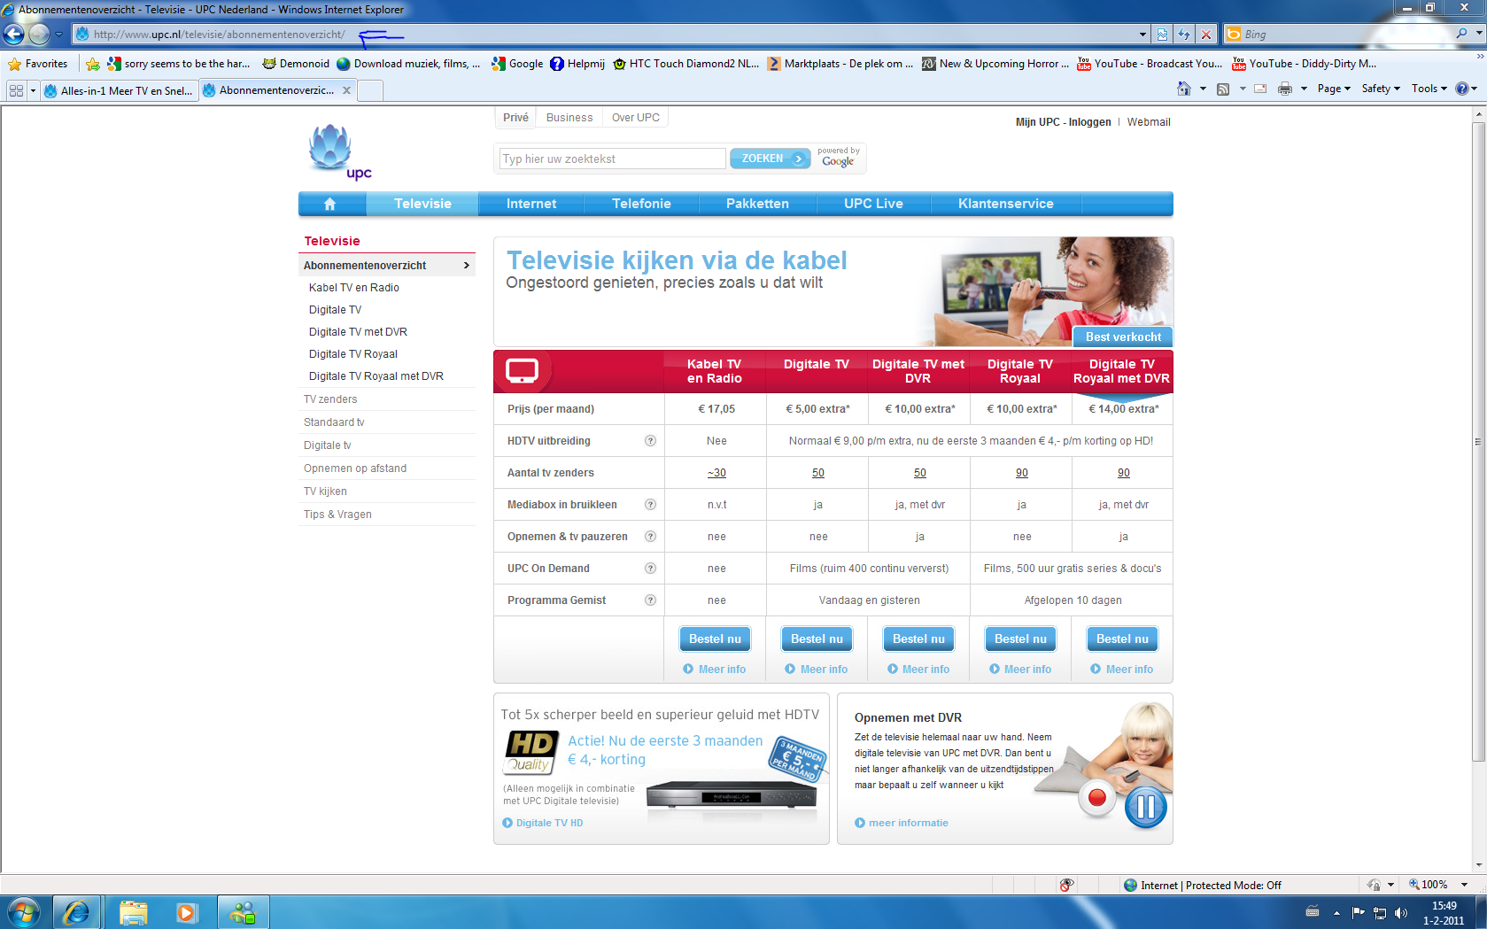Open Mijn UPC - Inloggen link
Screen dimensions: 1487x929
coord(1063,122)
